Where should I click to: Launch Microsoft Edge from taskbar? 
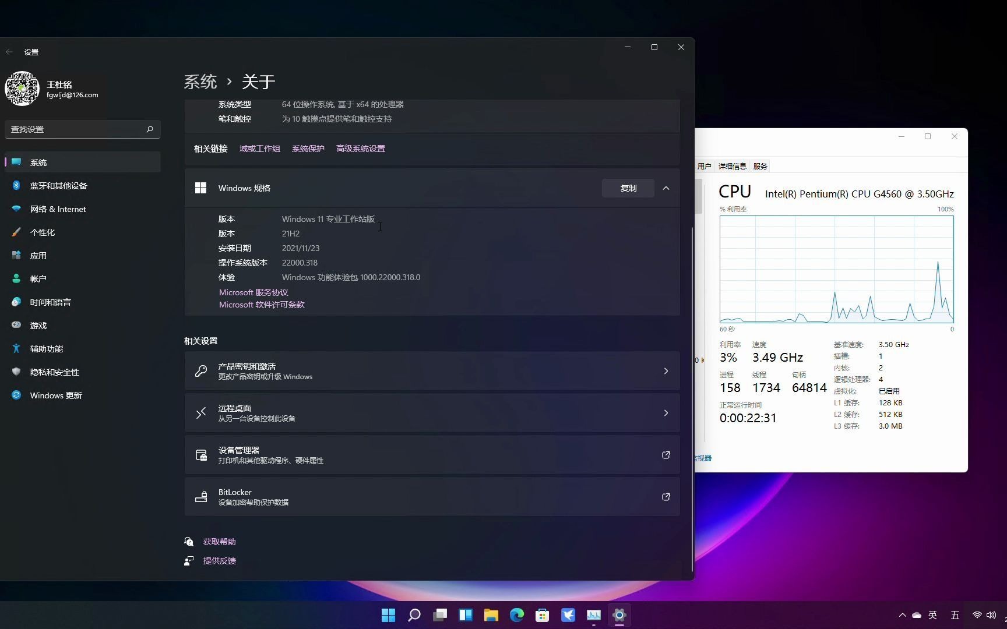tap(516, 615)
